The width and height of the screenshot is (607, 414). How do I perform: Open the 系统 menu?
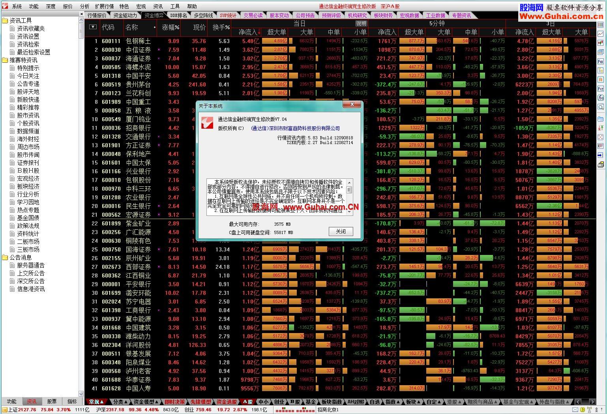(17, 6)
